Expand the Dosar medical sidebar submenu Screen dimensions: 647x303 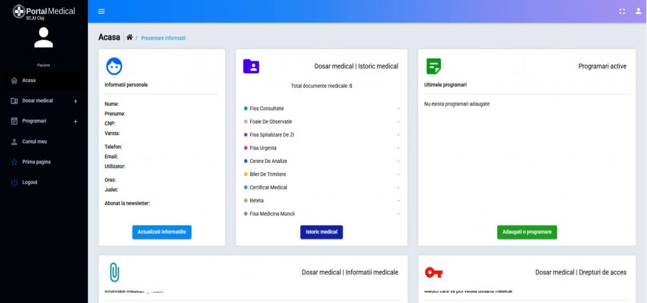click(x=75, y=101)
